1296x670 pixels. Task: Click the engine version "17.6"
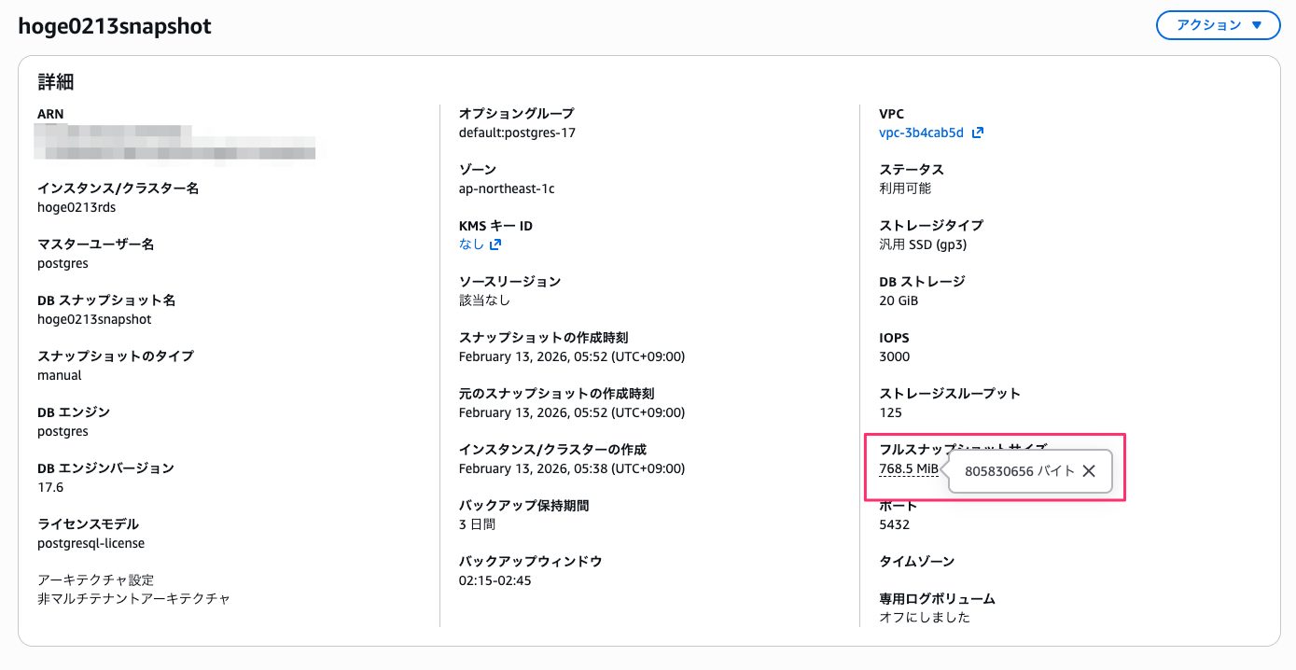point(50,487)
